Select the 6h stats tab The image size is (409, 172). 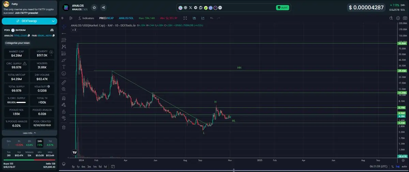(x=29, y=143)
